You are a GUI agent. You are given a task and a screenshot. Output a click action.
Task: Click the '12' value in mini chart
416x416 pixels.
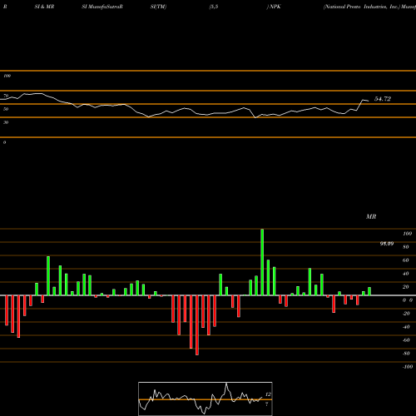coord(268,394)
